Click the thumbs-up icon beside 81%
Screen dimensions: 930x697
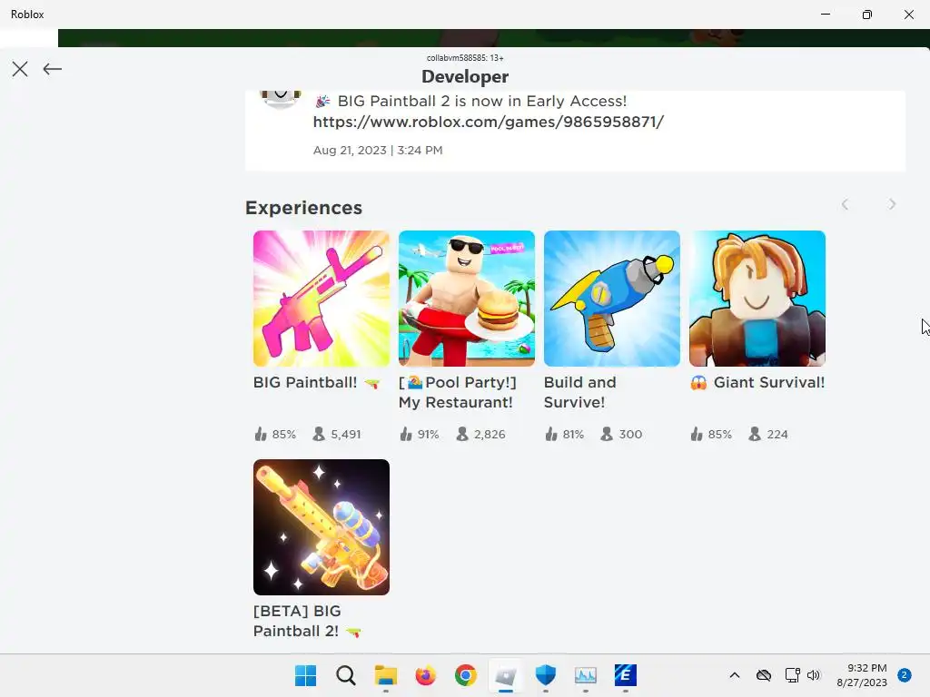point(551,434)
